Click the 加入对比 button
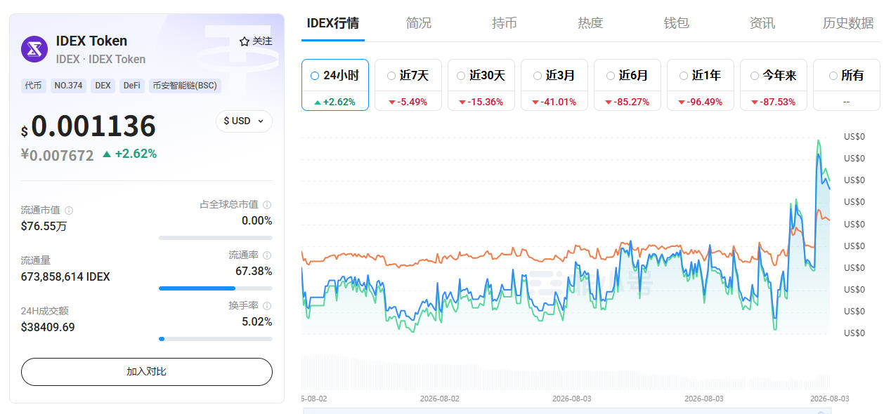Image resolution: width=891 pixels, height=414 pixels. tap(147, 372)
